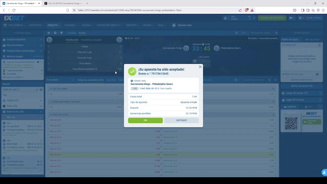The image size is (327, 184).
Task: Select Todos los mercados (375) tab
Action: [x=90, y=80]
